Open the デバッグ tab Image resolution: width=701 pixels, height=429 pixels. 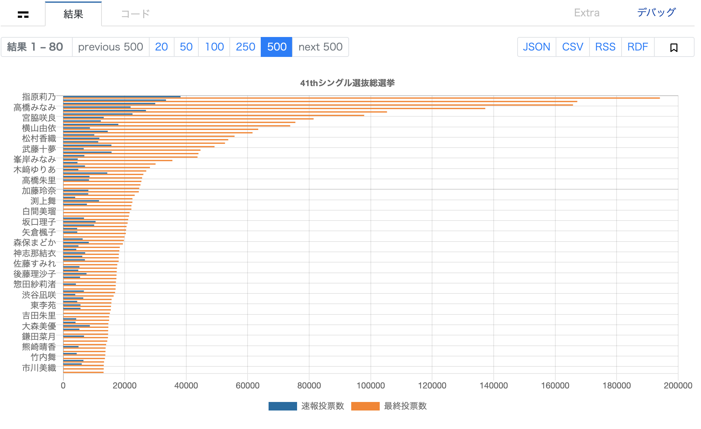pyautogui.click(x=656, y=12)
